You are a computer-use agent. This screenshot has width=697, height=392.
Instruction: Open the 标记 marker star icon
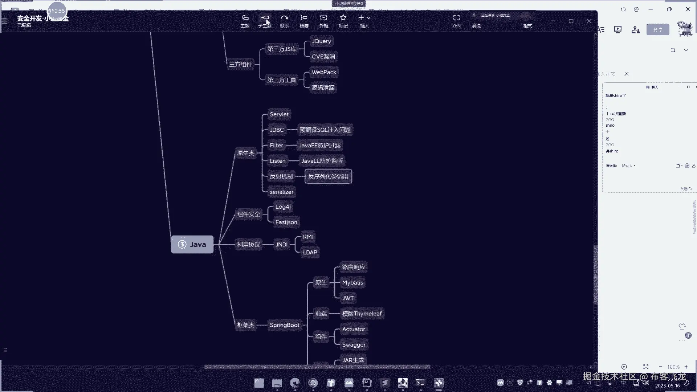tap(343, 21)
